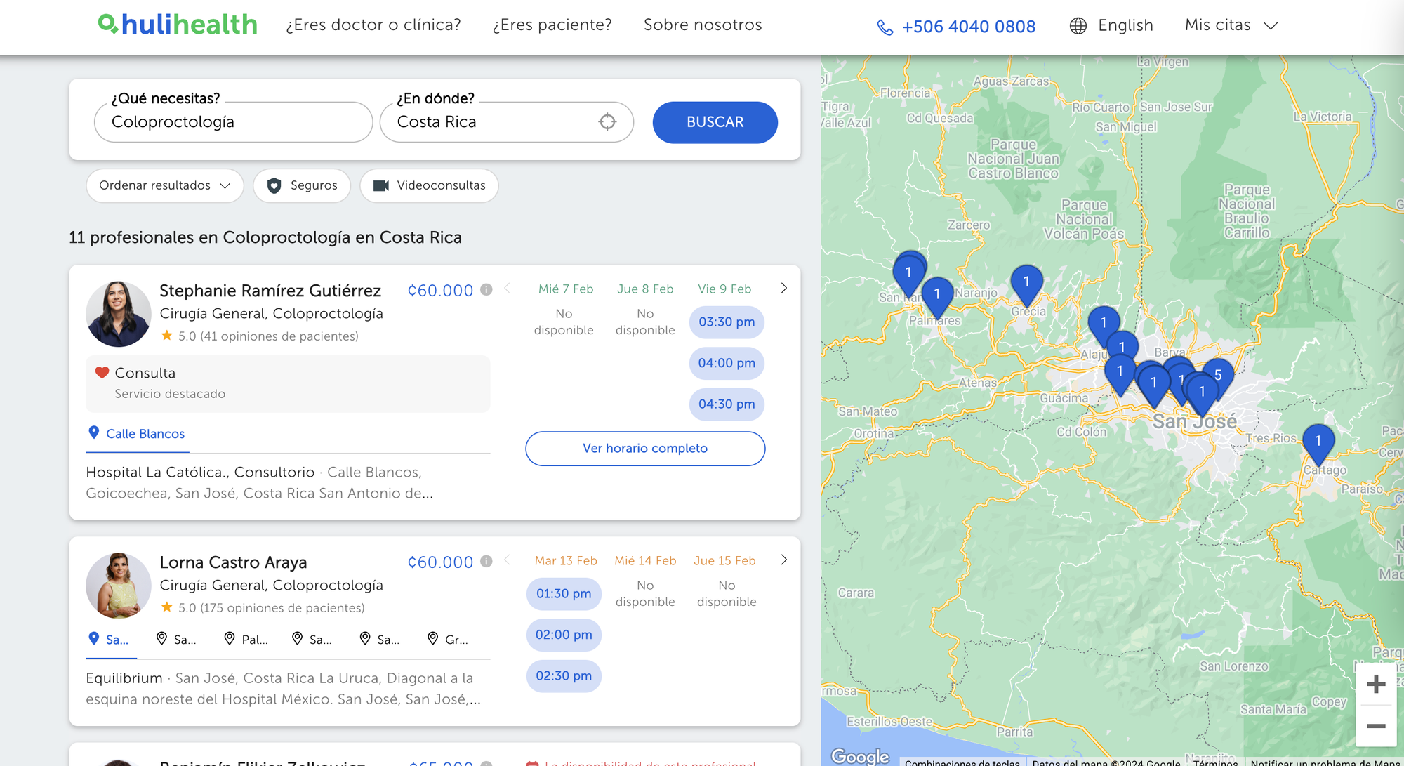
Task: Toggle the Seguros filter chip
Action: tap(302, 185)
